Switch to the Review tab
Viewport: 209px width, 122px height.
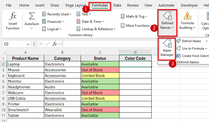133,5
